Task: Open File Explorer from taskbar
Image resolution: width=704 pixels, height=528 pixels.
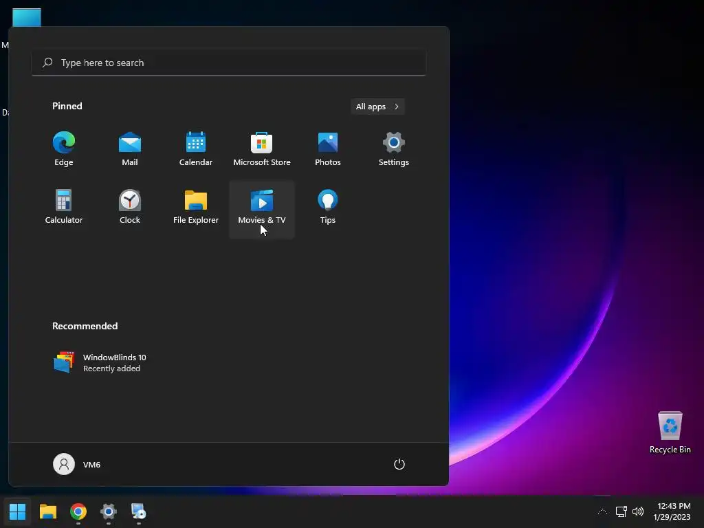Action: click(48, 511)
